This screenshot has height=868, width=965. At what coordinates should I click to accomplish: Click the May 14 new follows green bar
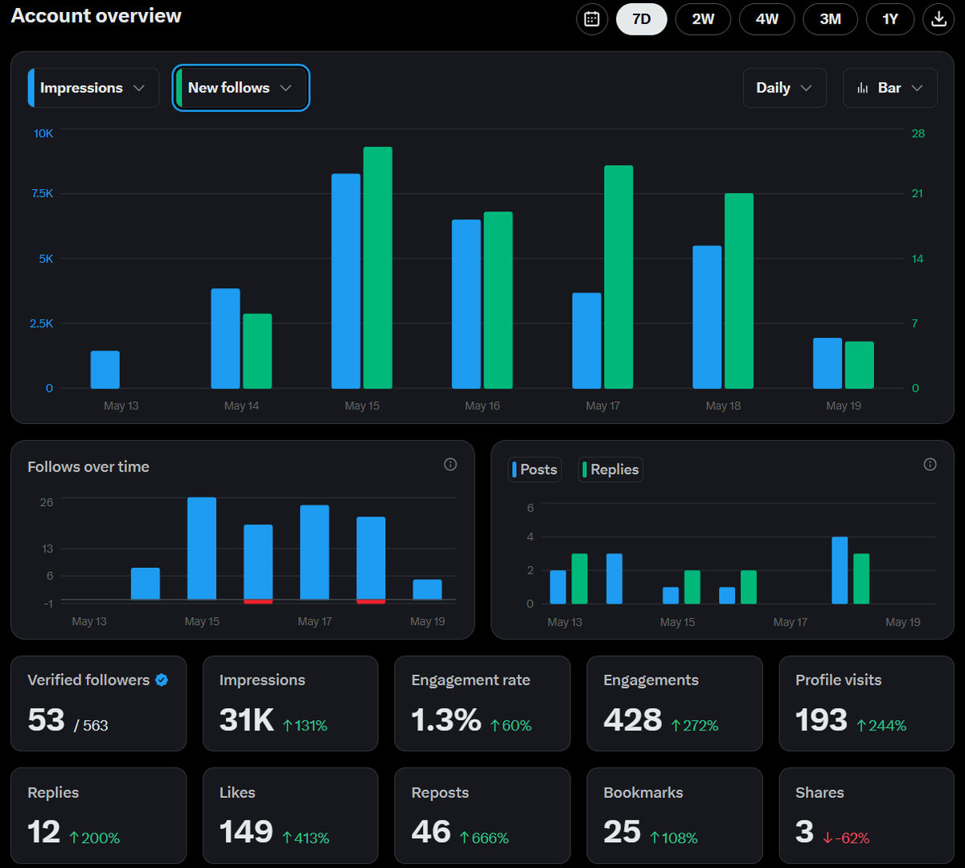pyautogui.click(x=257, y=351)
